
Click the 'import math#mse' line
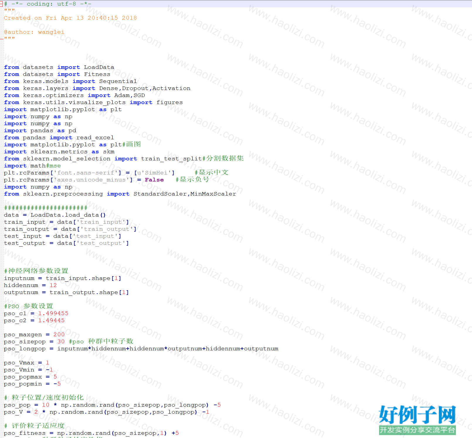(x=32, y=166)
